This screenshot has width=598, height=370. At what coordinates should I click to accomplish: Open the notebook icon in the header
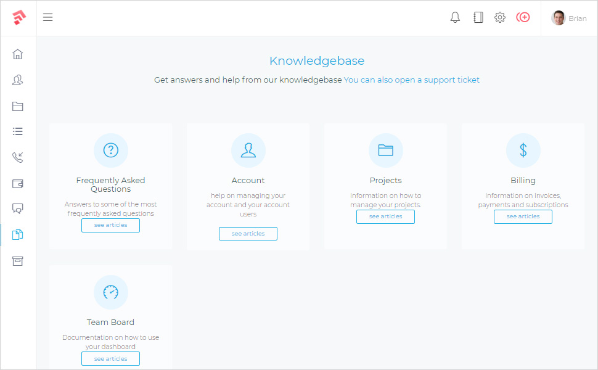pos(478,18)
